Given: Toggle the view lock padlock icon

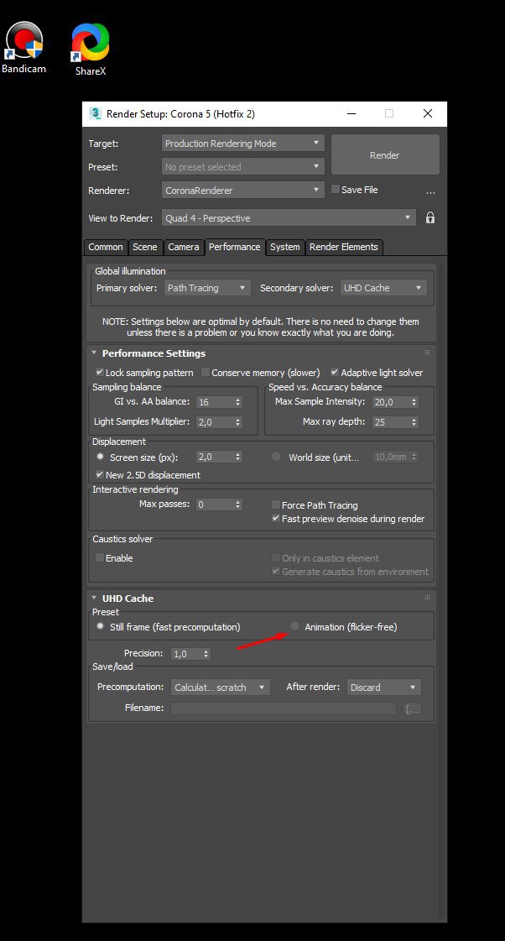Looking at the screenshot, I should (x=430, y=218).
